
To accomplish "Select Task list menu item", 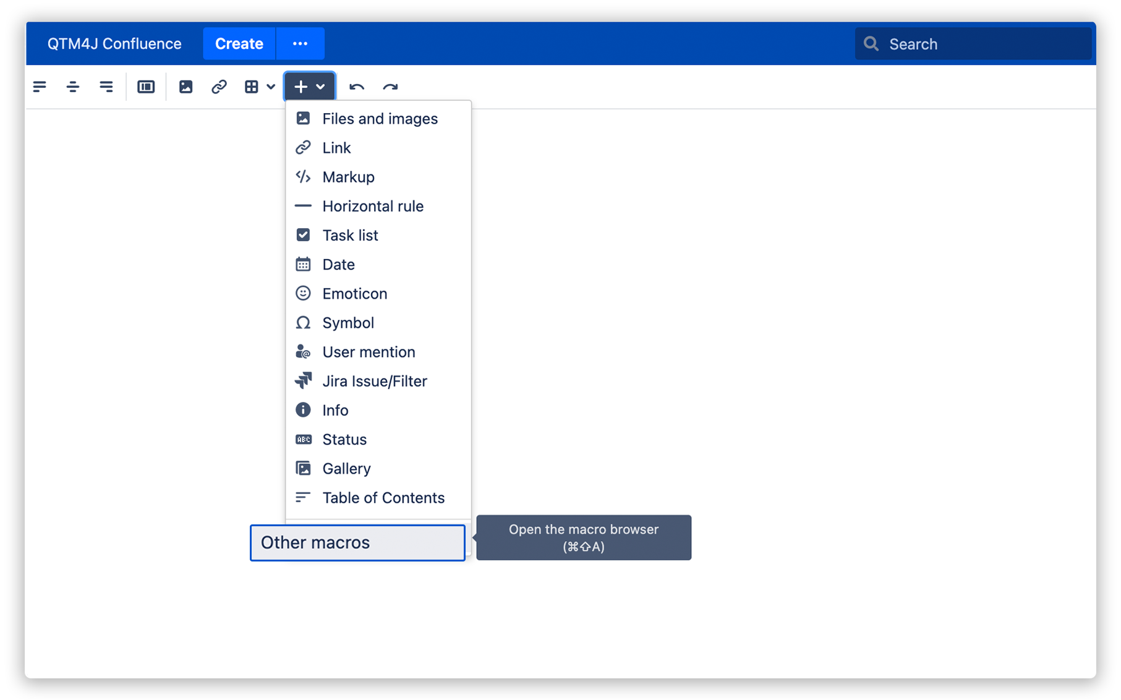I will point(378,235).
